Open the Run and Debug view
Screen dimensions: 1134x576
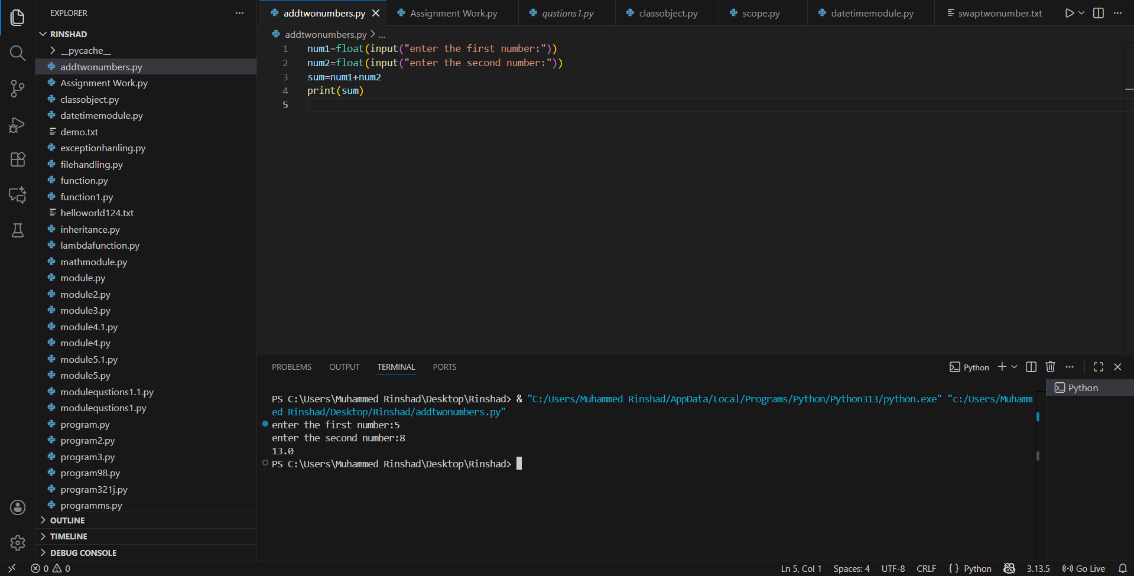click(17, 125)
